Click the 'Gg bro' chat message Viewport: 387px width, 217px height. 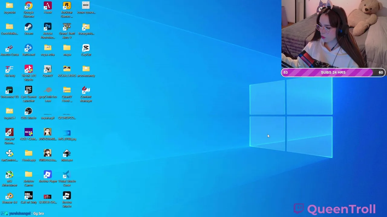click(39, 213)
